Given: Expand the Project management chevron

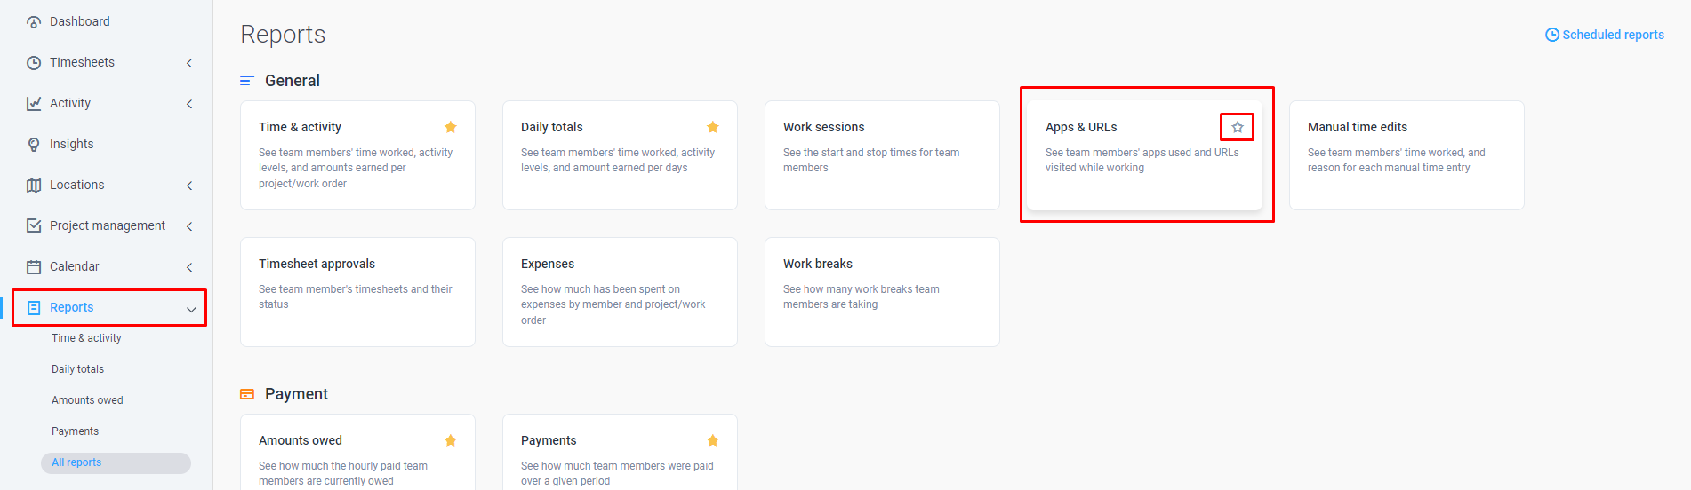Looking at the screenshot, I should pos(189,226).
